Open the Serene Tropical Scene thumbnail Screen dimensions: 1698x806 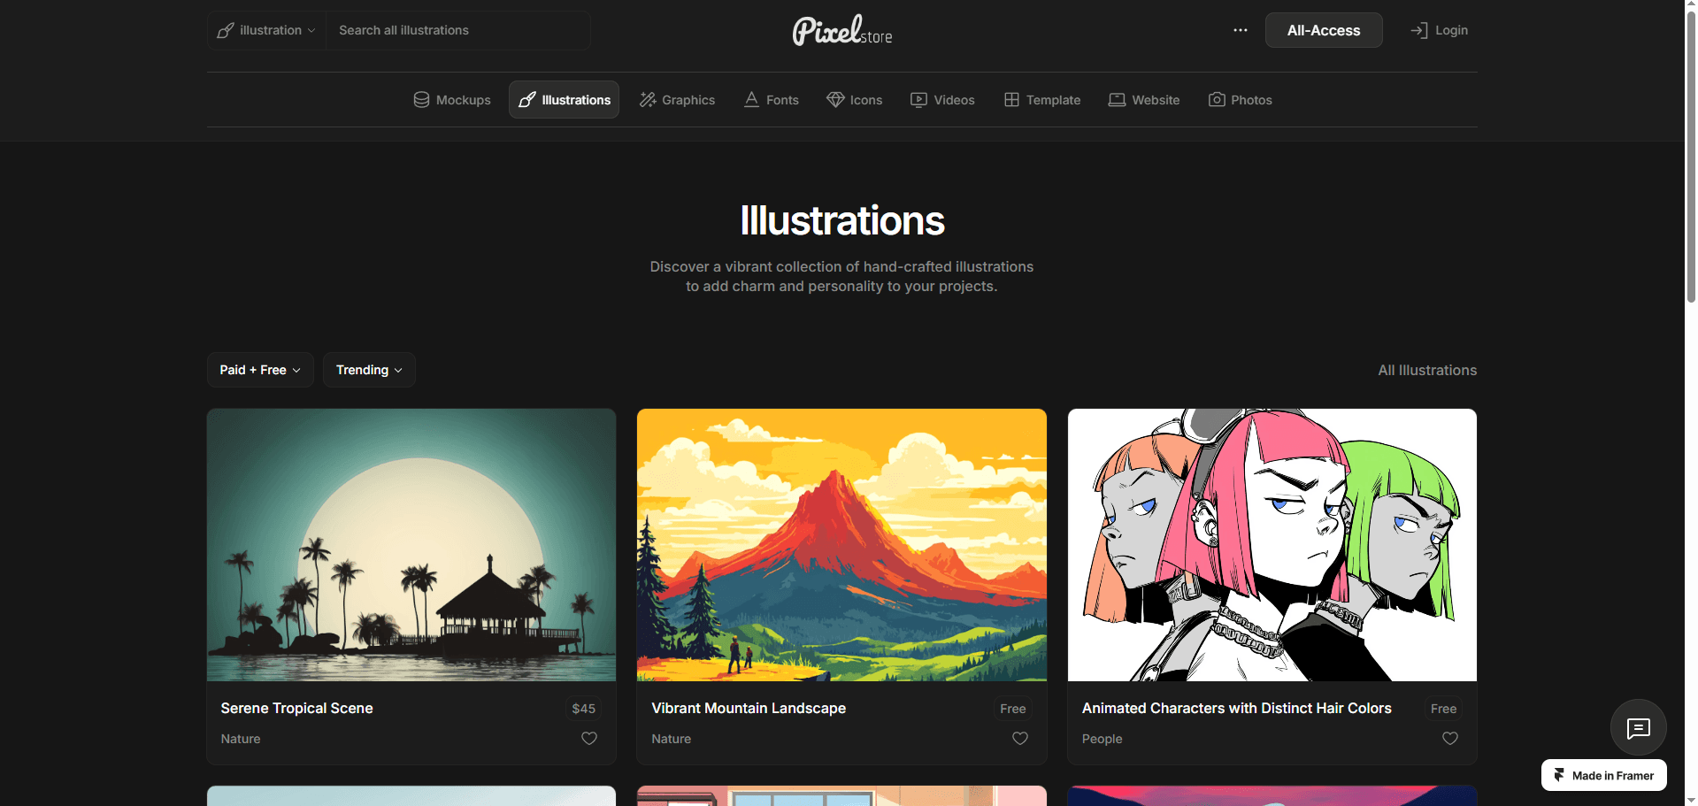411,545
